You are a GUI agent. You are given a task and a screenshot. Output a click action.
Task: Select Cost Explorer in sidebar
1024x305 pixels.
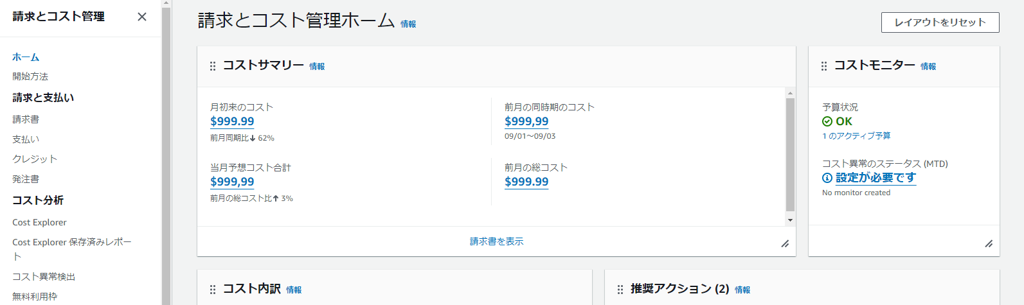click(39, 222)
